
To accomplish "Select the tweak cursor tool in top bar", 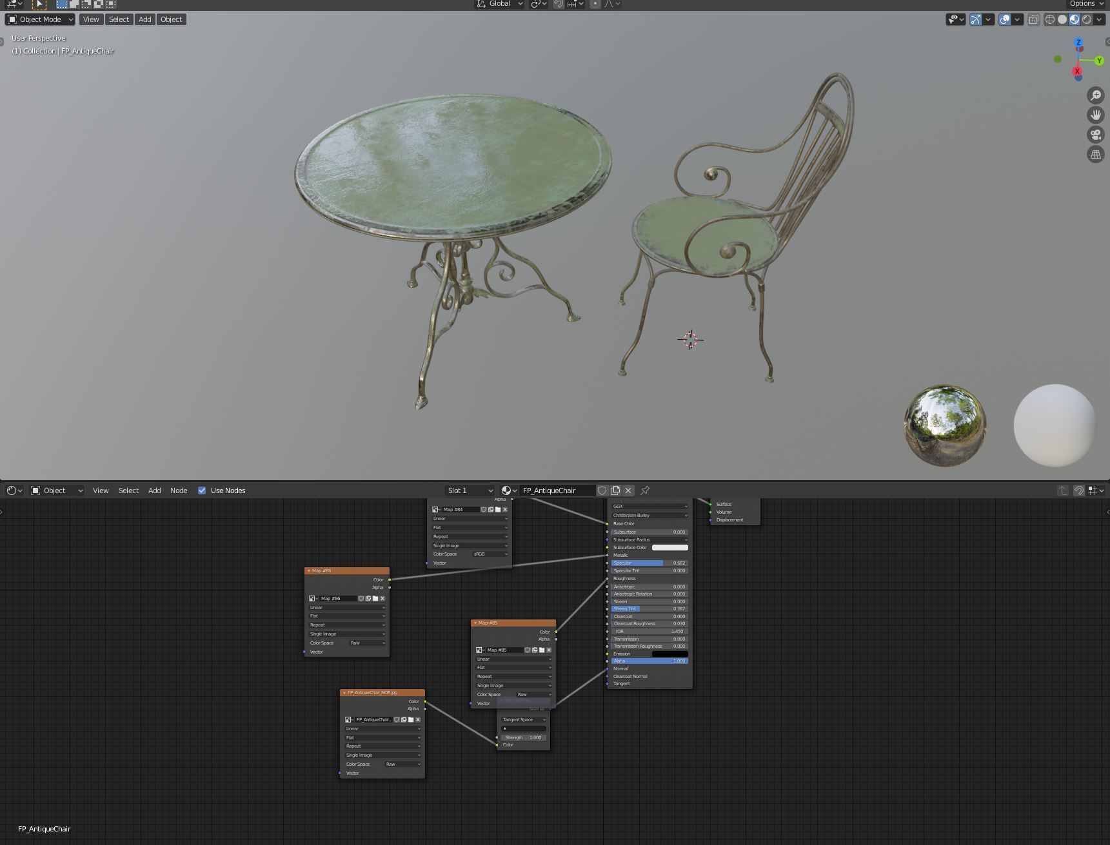I will 39,4.
